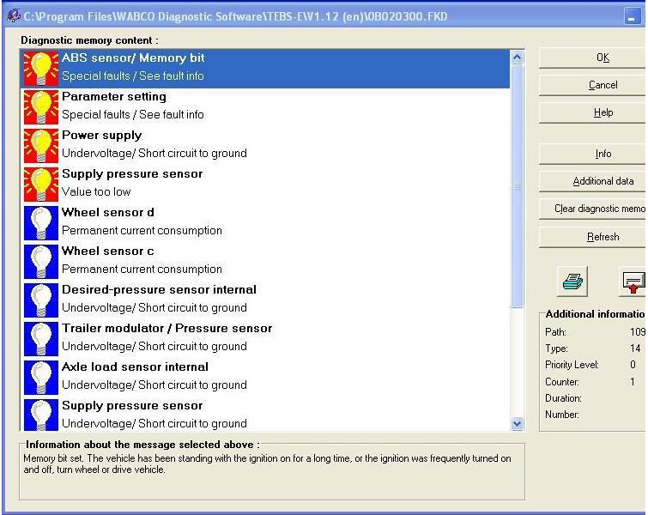This screenshot has width=648, height=515.
Task: Click the printer icon button
Action: 572,282
